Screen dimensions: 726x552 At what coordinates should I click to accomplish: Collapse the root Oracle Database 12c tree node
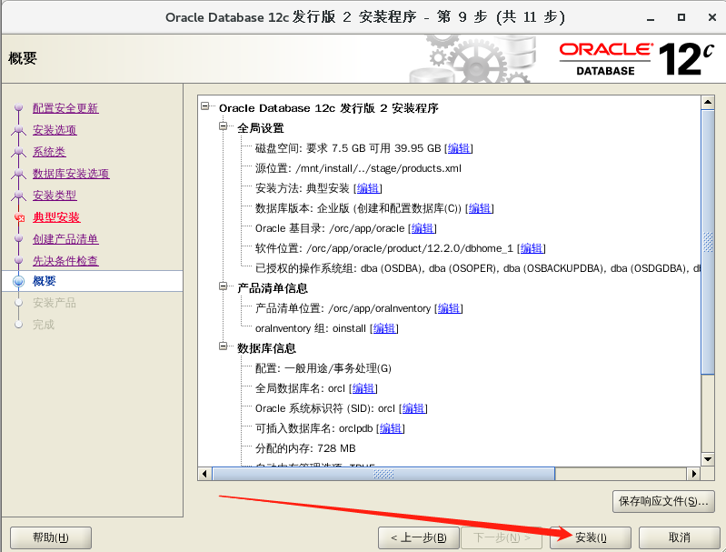click(x=205, y=106)
